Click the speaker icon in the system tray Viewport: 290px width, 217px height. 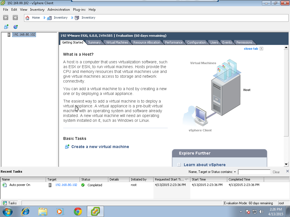(261, 211)
